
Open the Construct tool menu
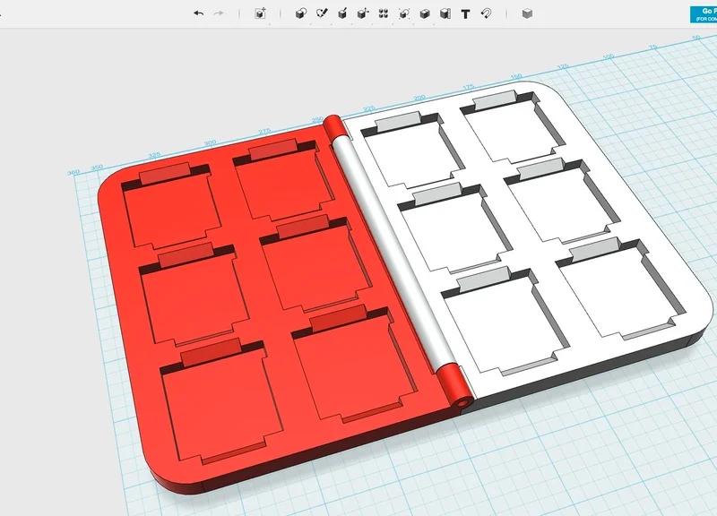342,13
